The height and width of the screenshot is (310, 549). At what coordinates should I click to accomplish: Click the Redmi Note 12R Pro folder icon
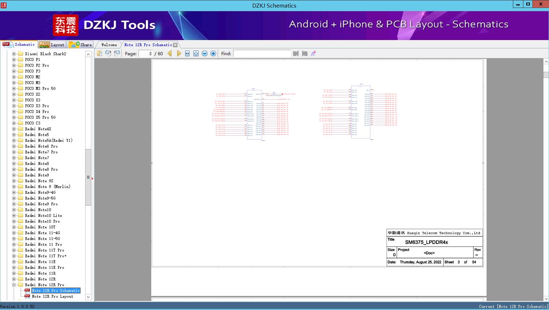coord(21,285)
